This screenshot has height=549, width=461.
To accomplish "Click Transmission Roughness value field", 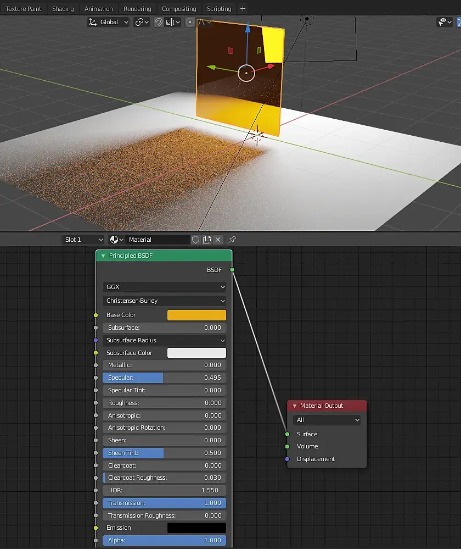I will [164, 515].
